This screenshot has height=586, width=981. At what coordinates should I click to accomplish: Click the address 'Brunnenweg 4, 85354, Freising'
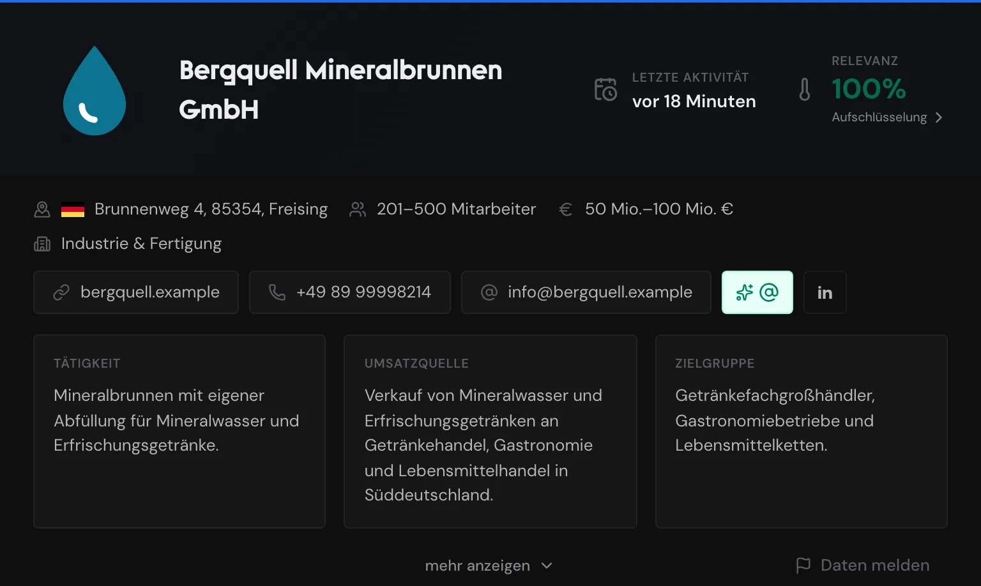click(x=211, y=209)
